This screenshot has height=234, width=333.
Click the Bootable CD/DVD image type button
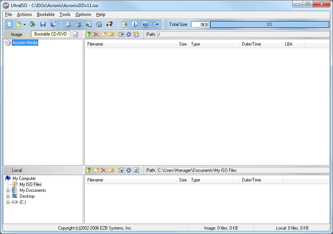51,34
